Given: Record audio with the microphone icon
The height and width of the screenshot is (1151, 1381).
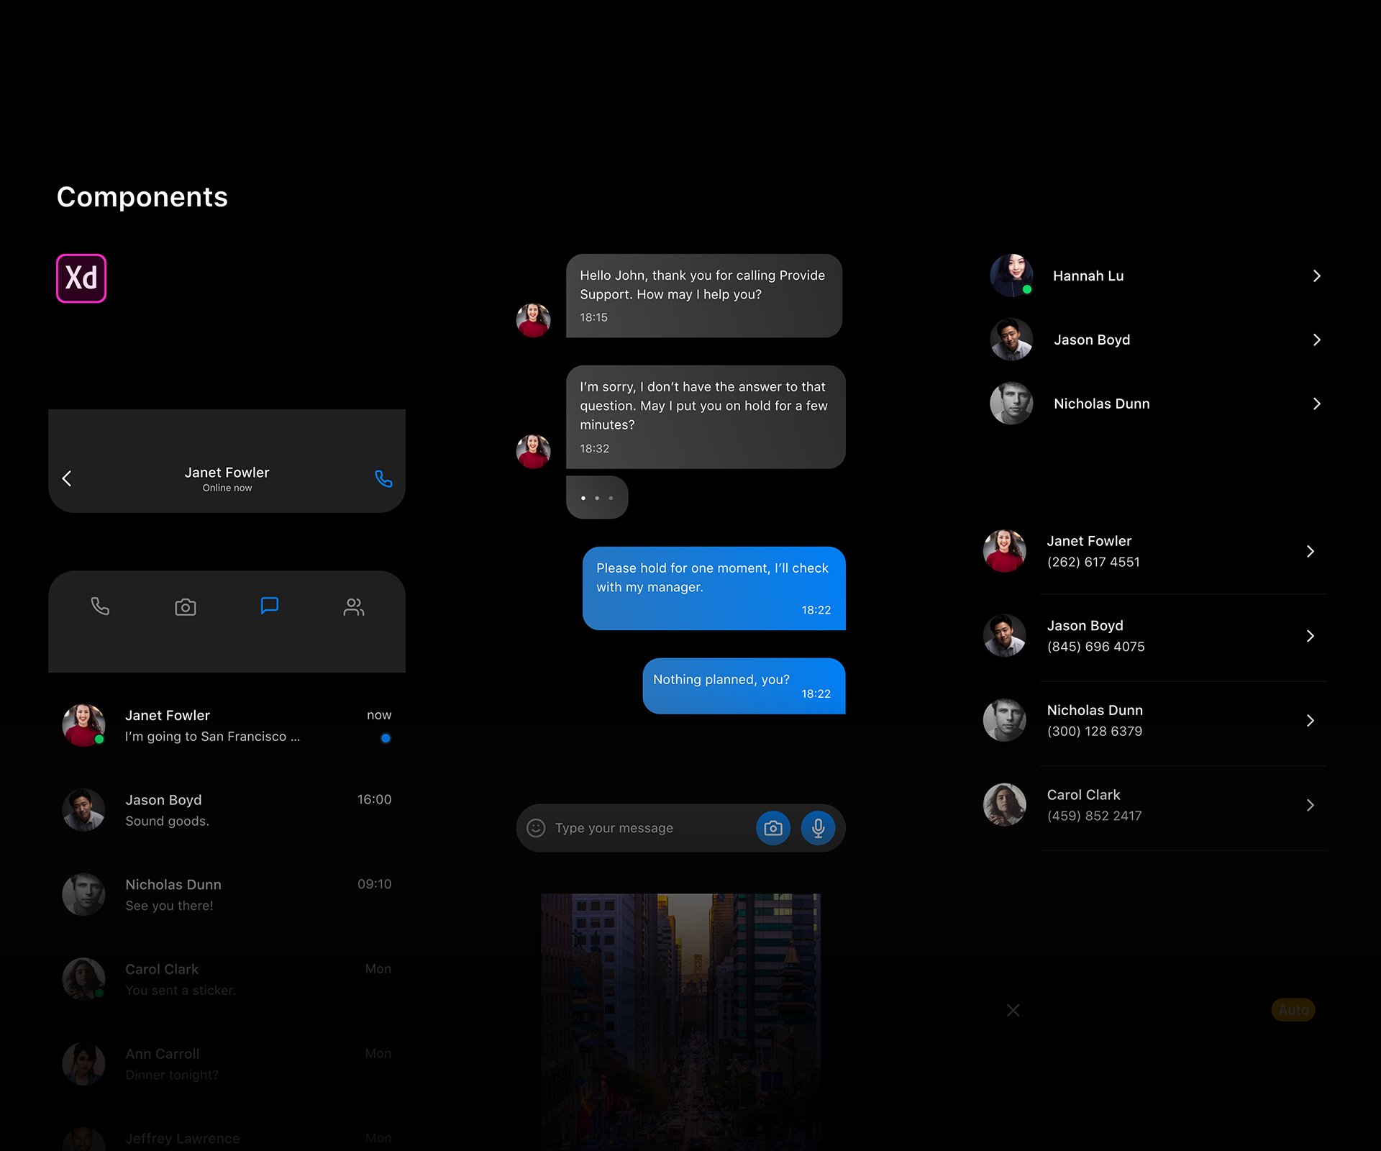Looking at the screenshot, I should click(818, 828).
